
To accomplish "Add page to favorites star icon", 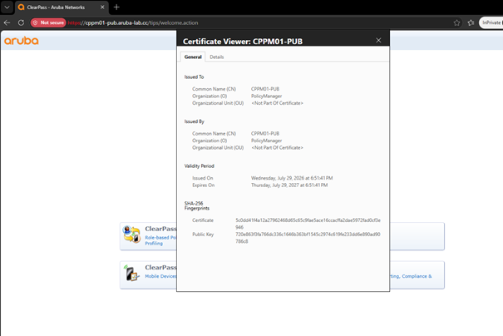I will (x=456, y=22).
